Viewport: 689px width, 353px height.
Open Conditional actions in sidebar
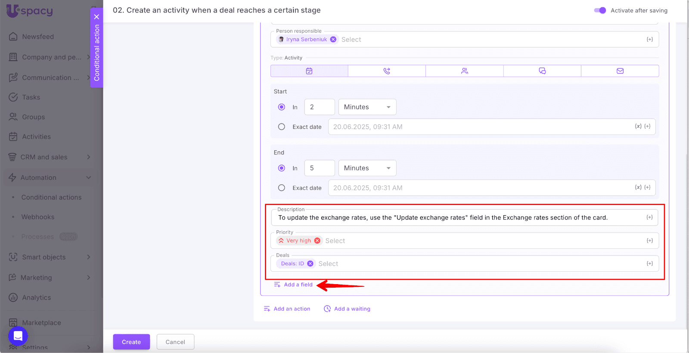click(x=51, y=198)
